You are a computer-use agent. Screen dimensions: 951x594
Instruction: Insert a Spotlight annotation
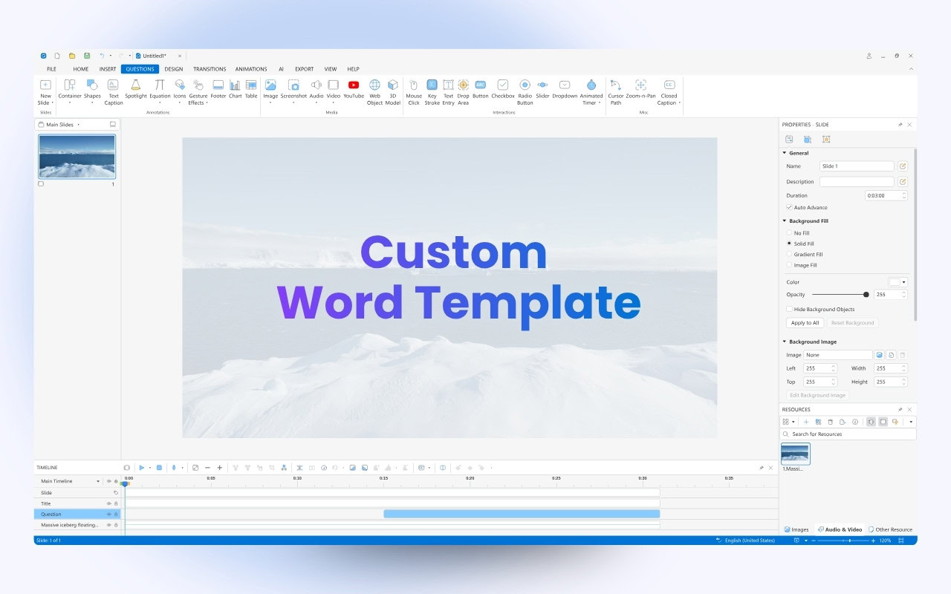tap(135, 91)
